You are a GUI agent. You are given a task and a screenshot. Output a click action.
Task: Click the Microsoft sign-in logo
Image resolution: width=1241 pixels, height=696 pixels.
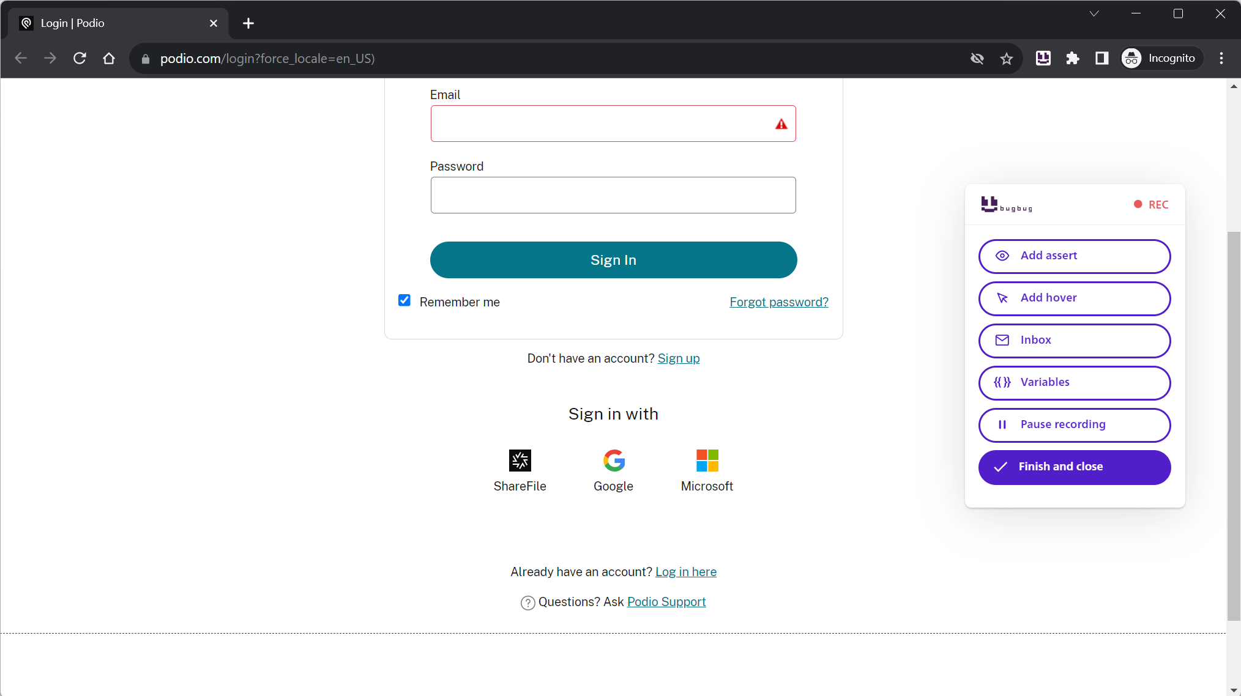pos(707,461)
